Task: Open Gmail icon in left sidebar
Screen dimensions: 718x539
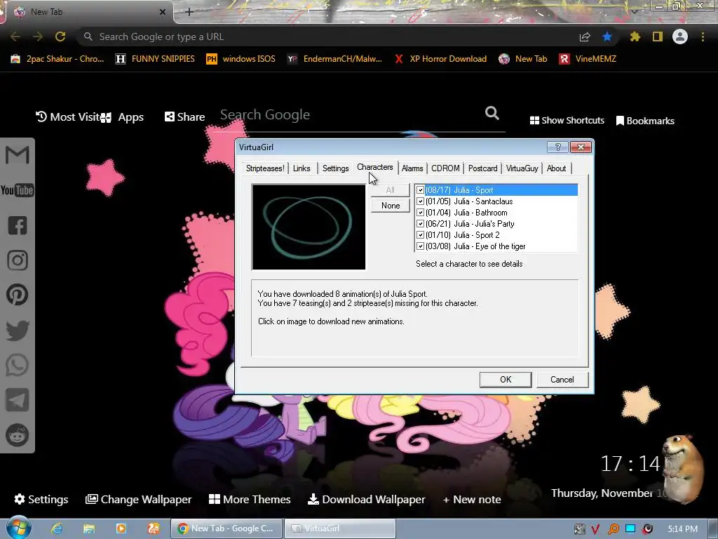Action: point(18,155)
